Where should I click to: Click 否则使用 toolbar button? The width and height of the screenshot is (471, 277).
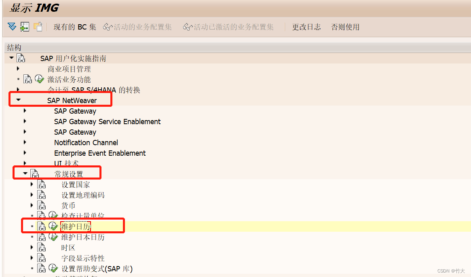[x=345, y=27]
